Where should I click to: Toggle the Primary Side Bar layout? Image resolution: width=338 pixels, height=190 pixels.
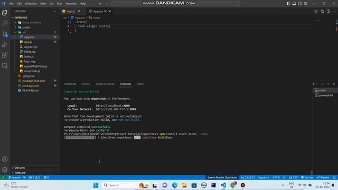[x=288, y=4]
